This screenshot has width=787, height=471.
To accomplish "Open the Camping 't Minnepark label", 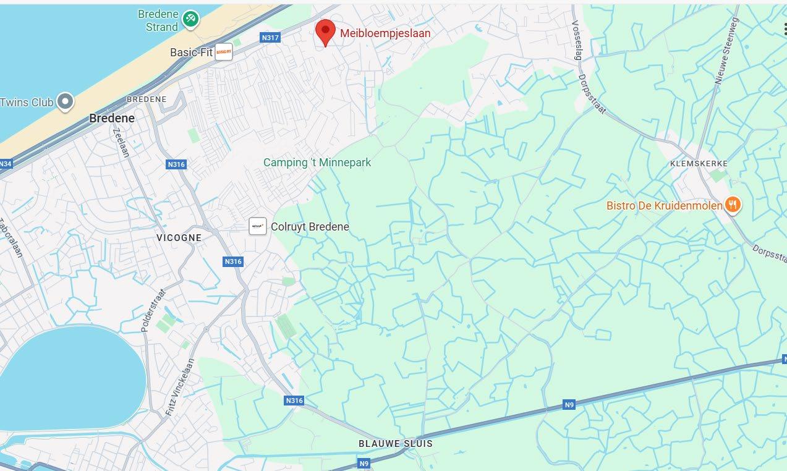I will click(317, 163).
